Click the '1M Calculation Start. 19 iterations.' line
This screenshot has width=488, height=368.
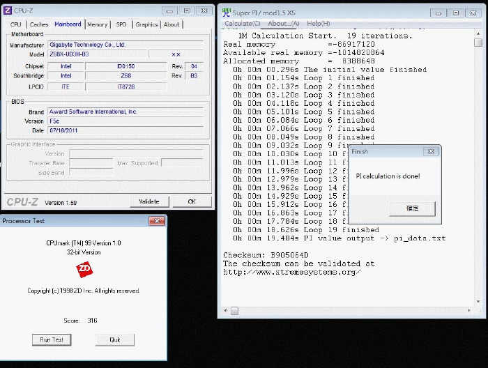click(x=326, y=36)
